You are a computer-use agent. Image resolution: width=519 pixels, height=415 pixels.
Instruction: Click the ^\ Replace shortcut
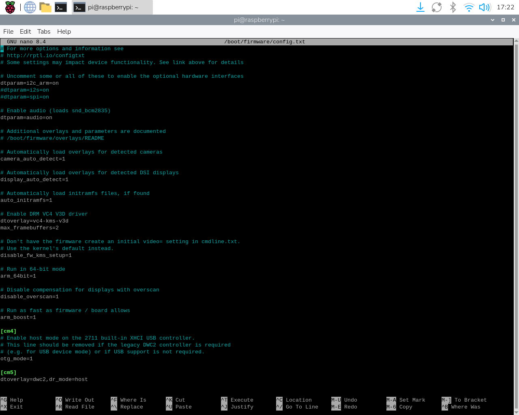point(127,407)
